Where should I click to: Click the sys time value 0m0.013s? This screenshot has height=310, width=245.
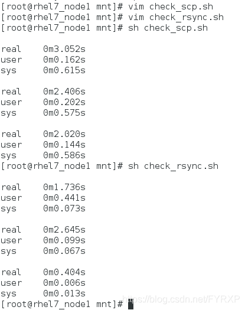pyautogui.click(x=64, y=293)
